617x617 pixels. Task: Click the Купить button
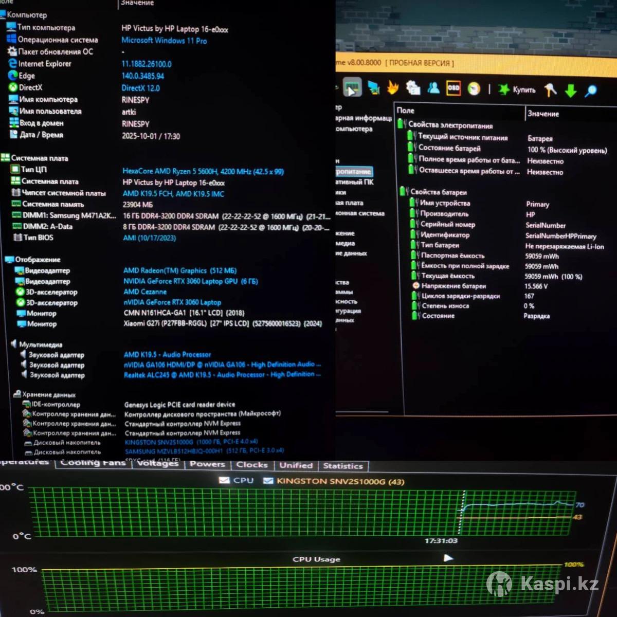(517, 90)
